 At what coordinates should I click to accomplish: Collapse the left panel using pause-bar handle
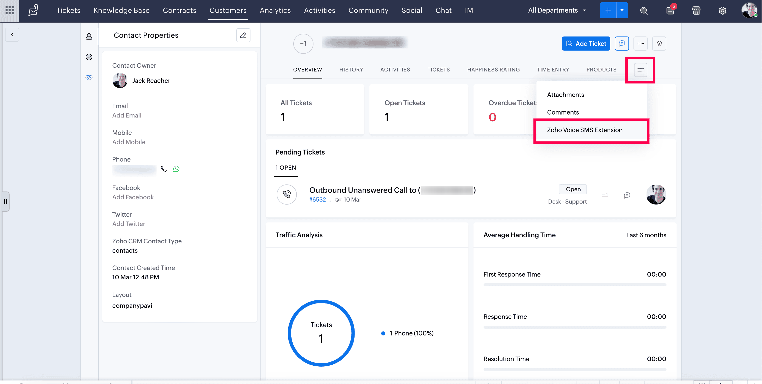(x=5, y=202)
